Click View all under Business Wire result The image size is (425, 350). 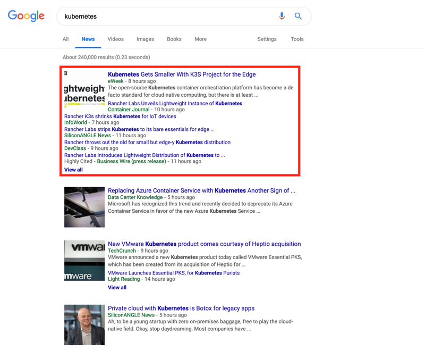click(73, 170)
